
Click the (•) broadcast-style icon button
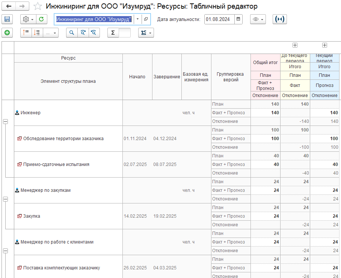(x=279, y=19)
